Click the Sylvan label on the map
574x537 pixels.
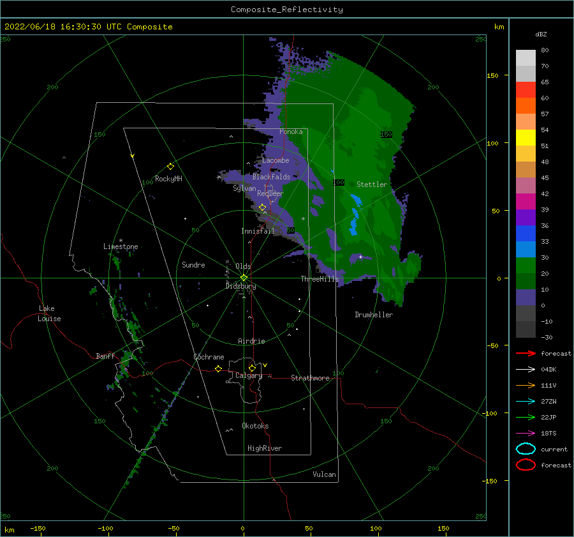[244, 188]
